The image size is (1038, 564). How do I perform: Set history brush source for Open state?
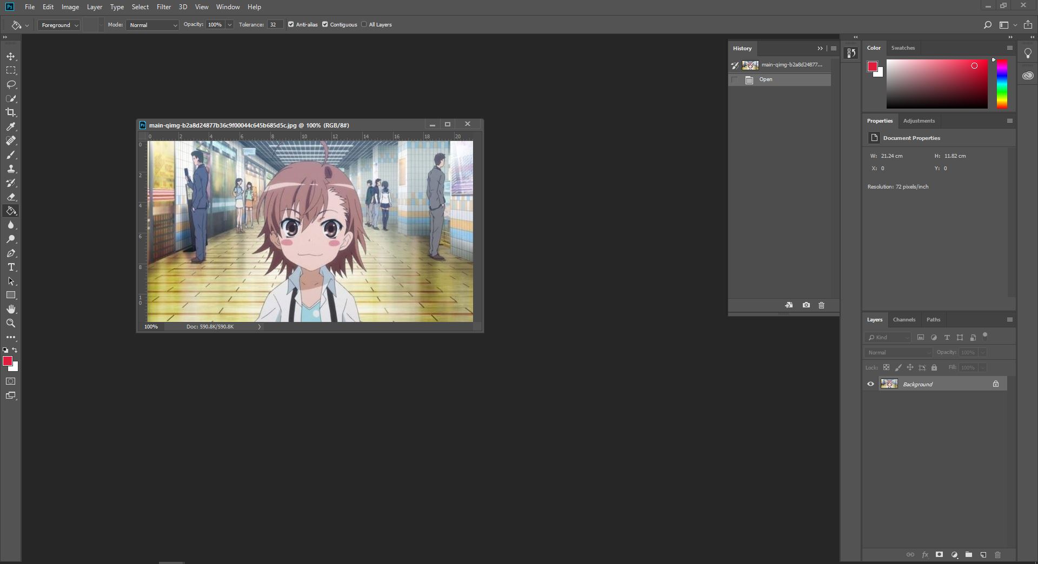[734, 80]
